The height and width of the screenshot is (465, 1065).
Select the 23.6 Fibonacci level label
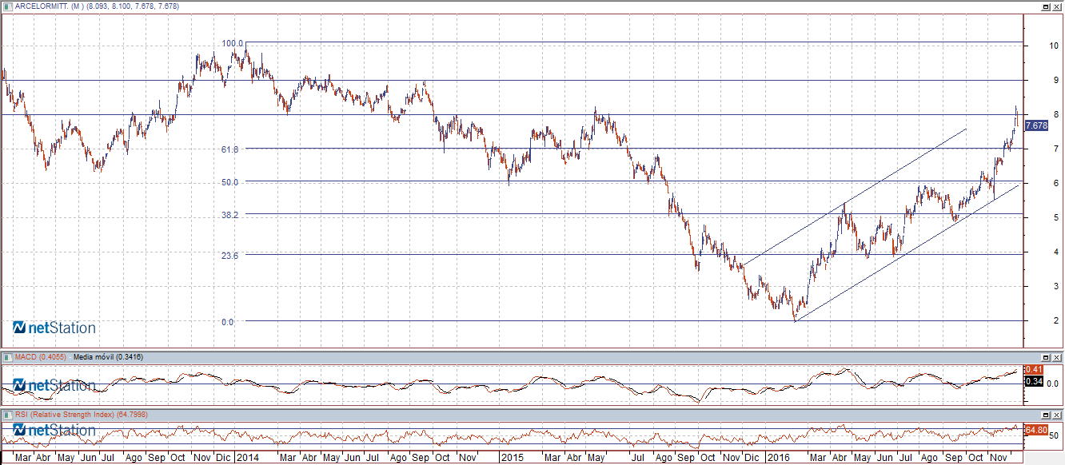[x=232, y=255]
